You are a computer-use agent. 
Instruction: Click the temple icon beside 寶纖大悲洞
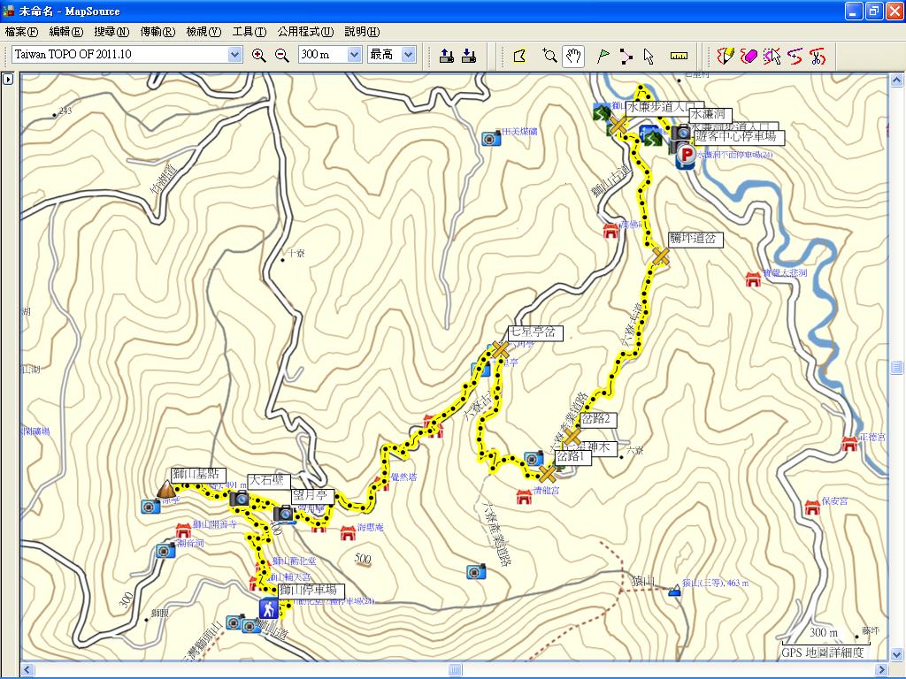[753, 278]
